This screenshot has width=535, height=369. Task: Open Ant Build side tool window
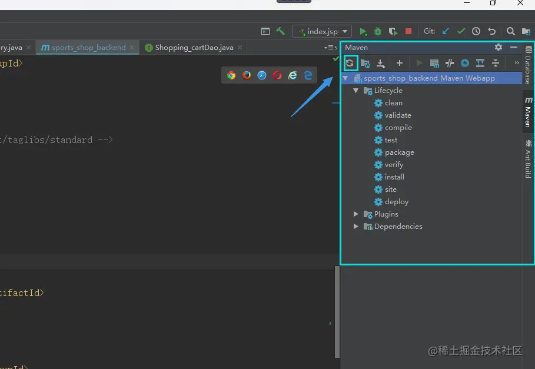pyautogui.click(x=528, y=158)
